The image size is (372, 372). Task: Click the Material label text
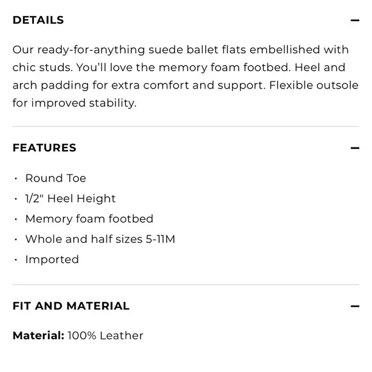point(38,335)
